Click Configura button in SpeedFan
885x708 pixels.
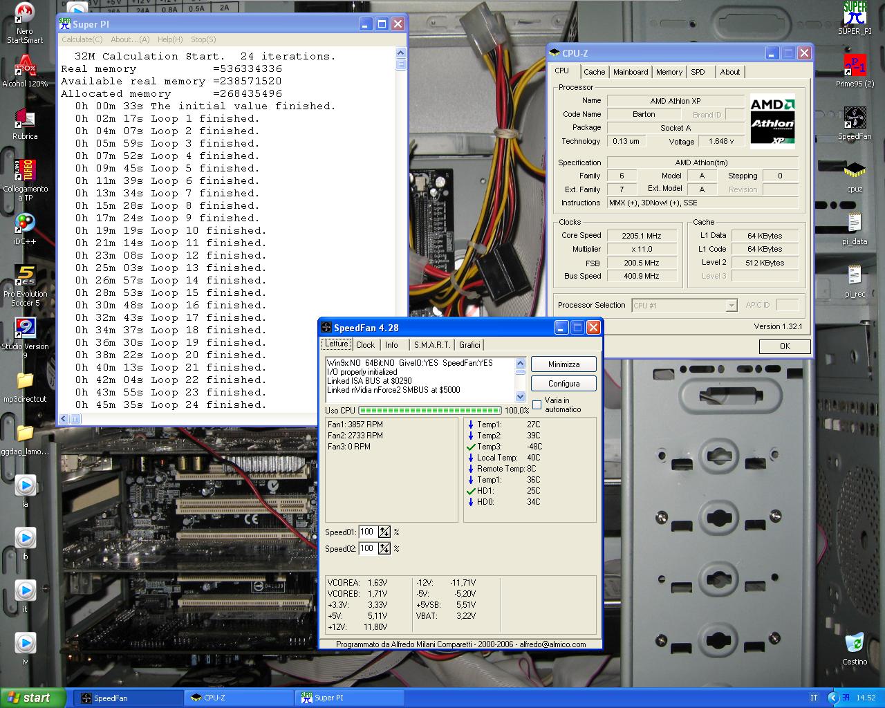point(563,384)
